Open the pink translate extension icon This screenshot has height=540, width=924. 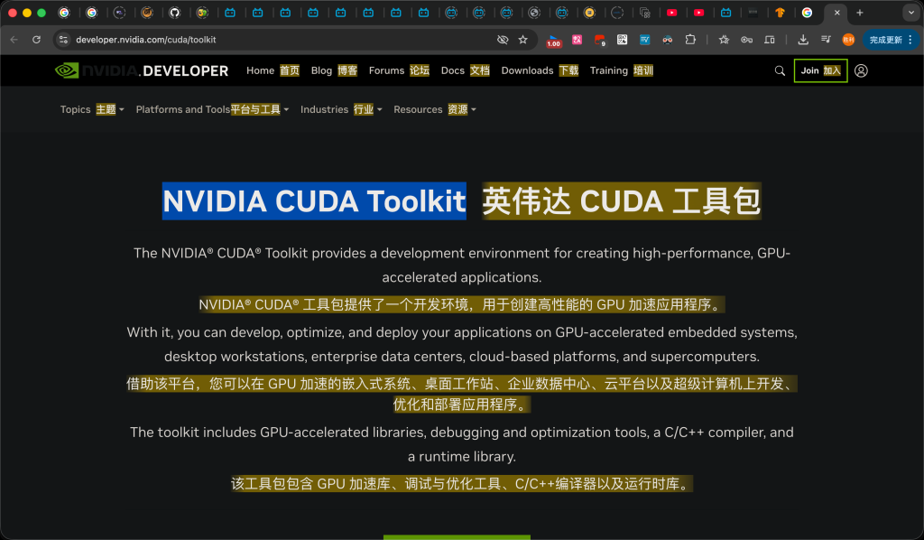[577, 40]
